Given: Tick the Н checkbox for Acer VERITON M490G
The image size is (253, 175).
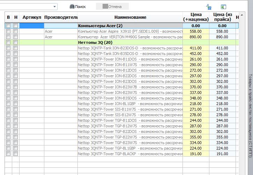Looking at the screenshot, I should click(x=16, y=37).
